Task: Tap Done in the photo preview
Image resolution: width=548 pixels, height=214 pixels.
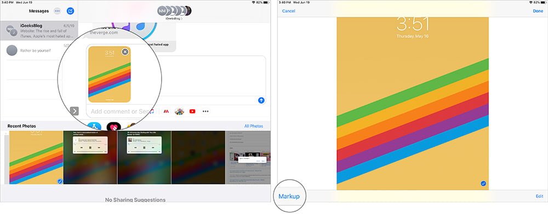Action: click(538, 11)
